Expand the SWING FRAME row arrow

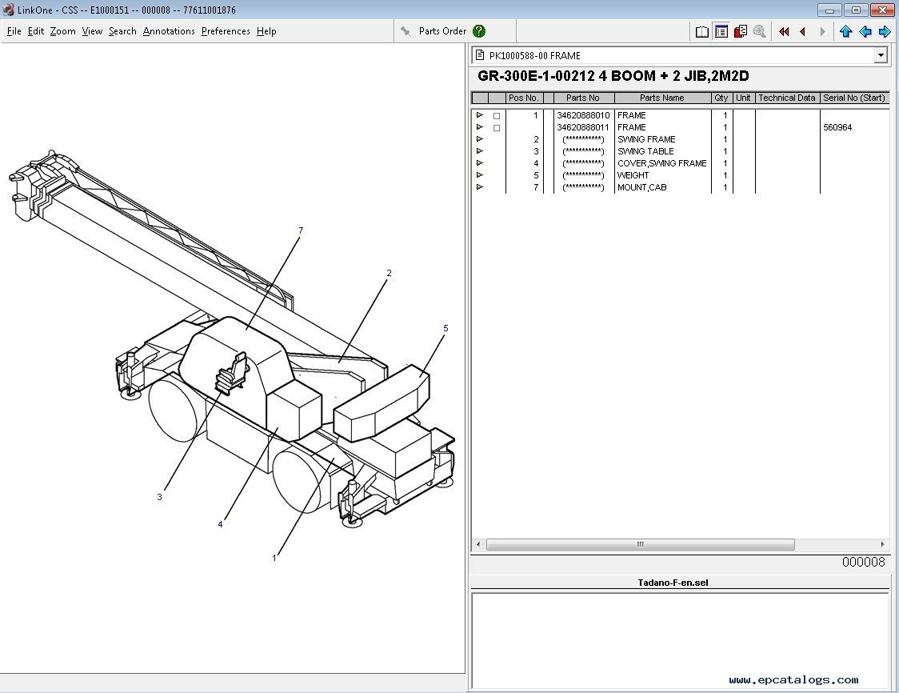480,138
